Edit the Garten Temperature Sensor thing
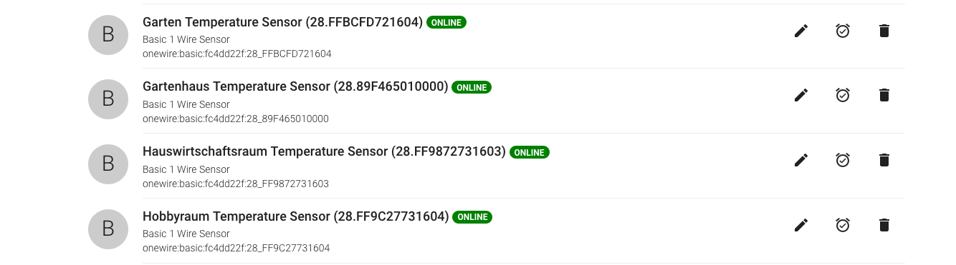 point(801,31)
